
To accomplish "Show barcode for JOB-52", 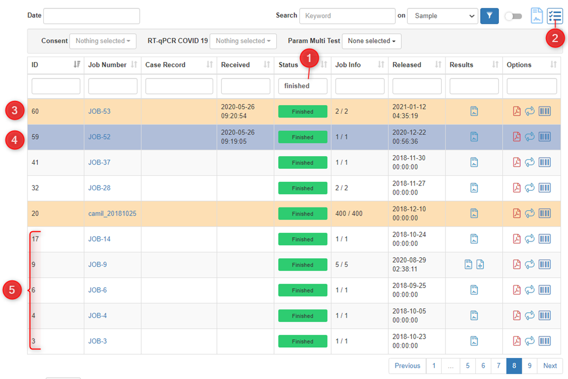I will (x=544, y=137).
